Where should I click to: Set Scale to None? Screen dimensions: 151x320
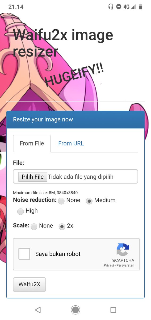34,227
